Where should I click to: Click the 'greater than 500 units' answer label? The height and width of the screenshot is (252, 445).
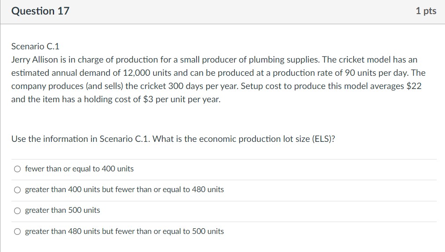tap(62, 210)
